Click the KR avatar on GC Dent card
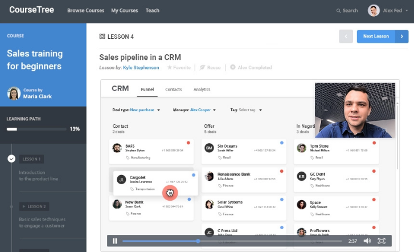Screen dimensions: 414x252 pos(301,176)
